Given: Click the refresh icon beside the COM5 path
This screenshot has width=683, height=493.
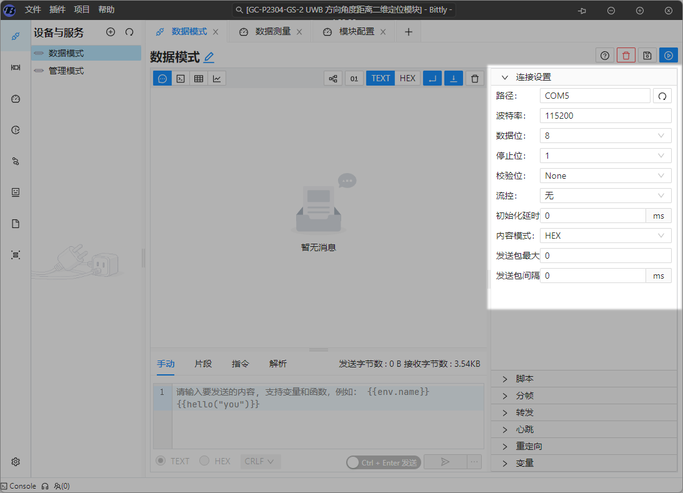Looking at the screenshot, I should tap(662, 96).
